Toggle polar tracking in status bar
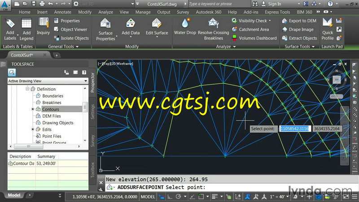The width and height of the screenshot is (359, 202). [x=178, y=197]
